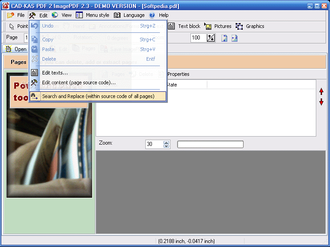Click the Text block icon

tap(171, 26)
